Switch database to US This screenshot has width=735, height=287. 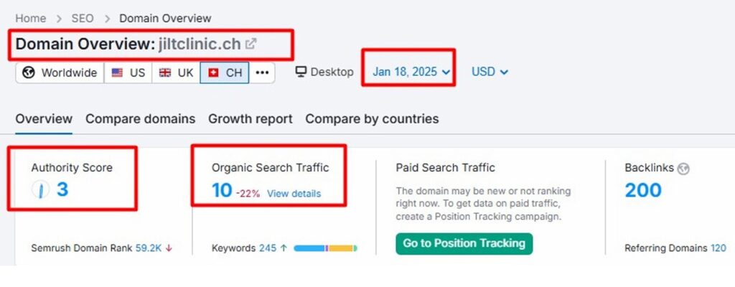128,72
